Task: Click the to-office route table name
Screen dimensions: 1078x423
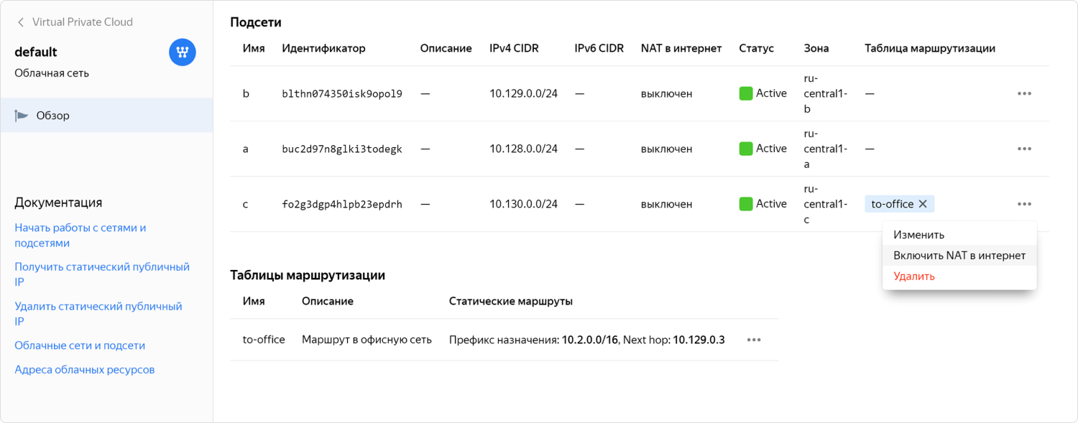Action: (x=264, y=340)
